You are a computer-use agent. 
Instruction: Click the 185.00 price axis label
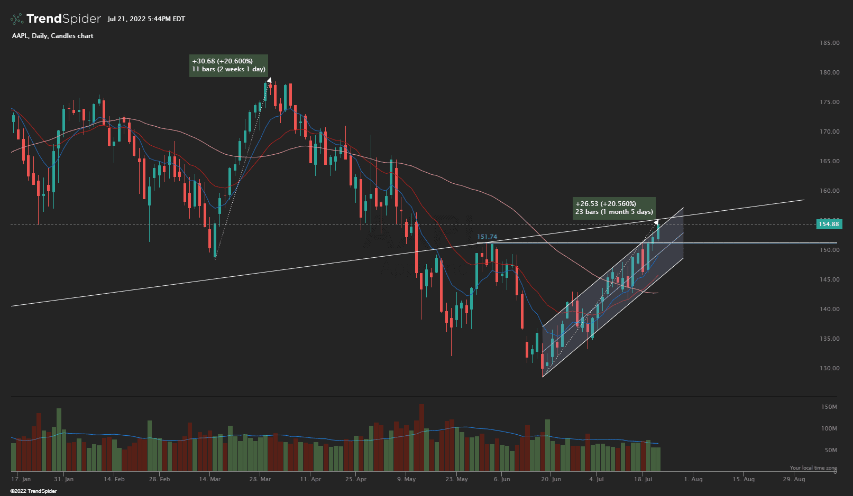pyautogui.click(x=829, y=43)
